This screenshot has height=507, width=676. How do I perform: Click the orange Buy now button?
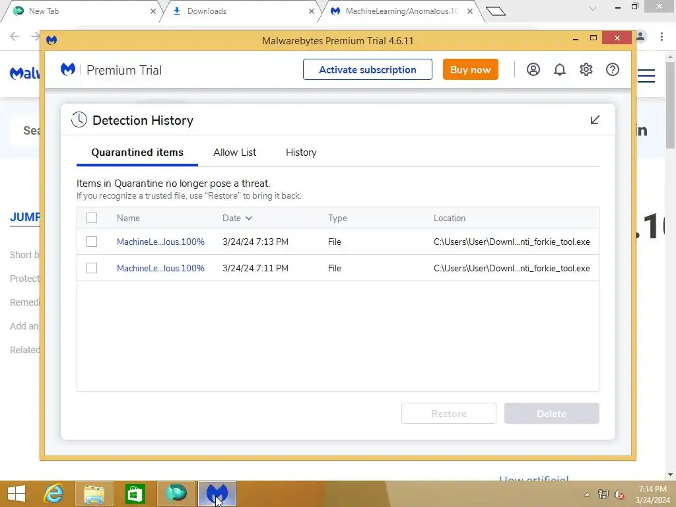[470, 69]
